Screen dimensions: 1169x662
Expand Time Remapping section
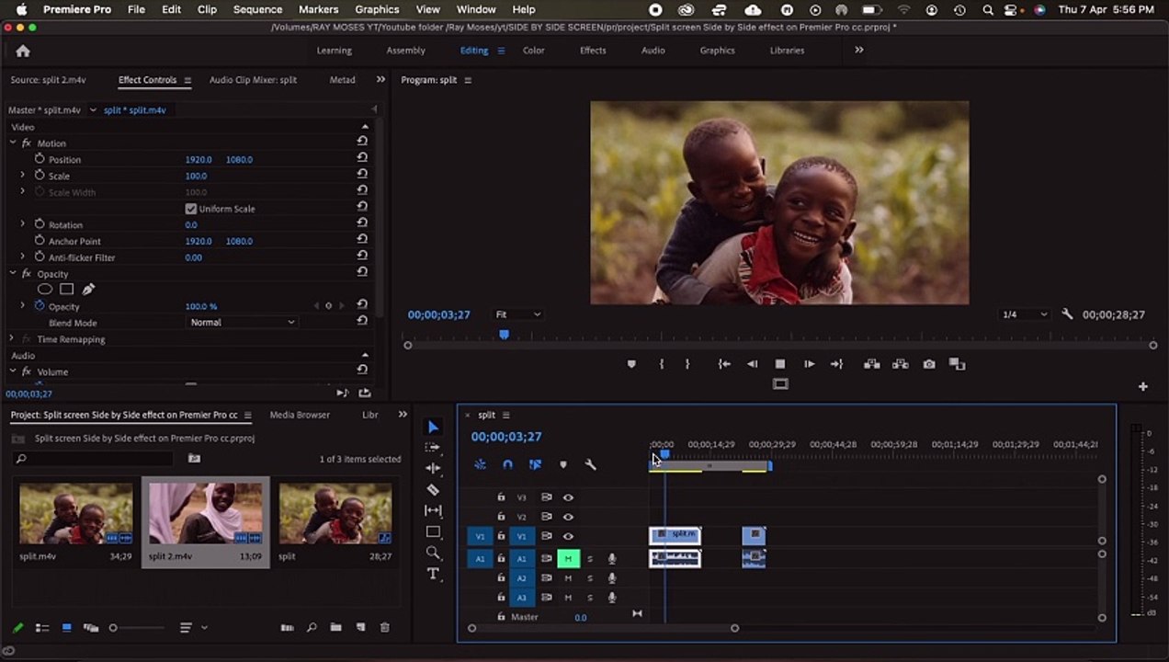tap(12, 339)
